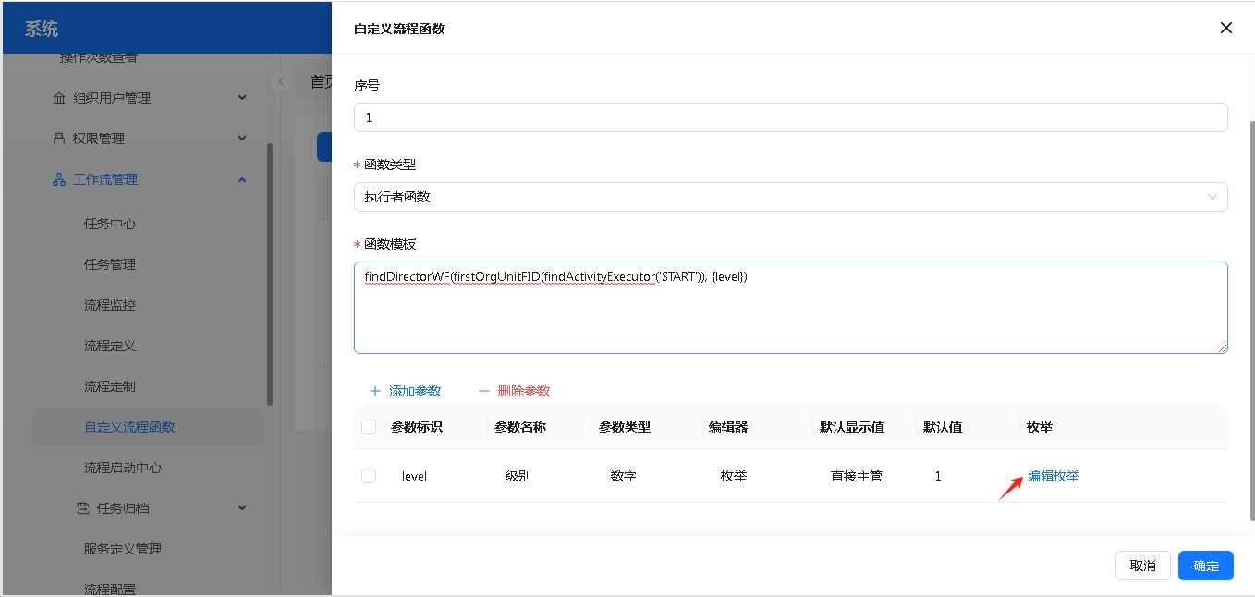Click the 取消 button

1143,566
